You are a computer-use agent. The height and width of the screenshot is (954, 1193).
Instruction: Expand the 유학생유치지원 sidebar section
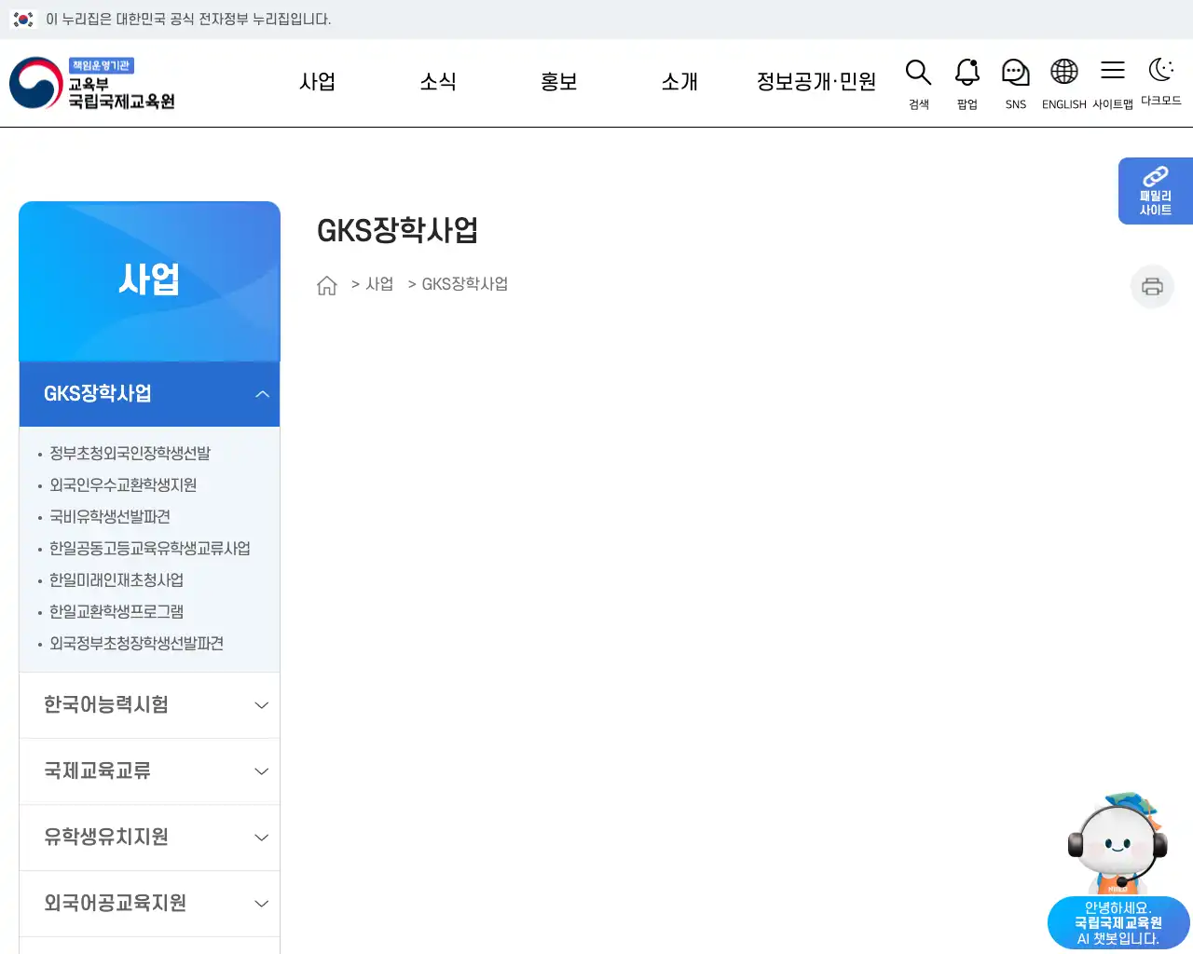(x=149, y=838)
